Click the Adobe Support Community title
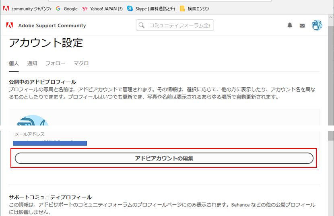This screenshot has width=334, height=216. [x=52, y=26]
